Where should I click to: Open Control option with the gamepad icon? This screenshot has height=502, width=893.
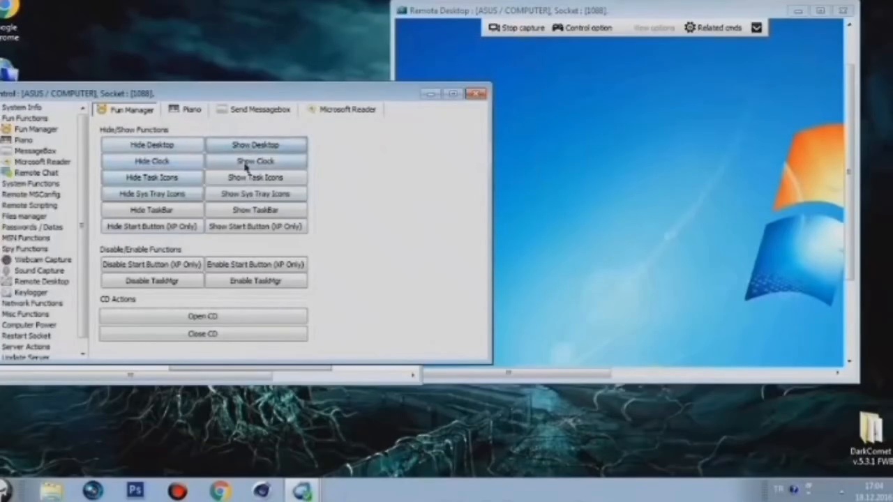coord(558,28)
